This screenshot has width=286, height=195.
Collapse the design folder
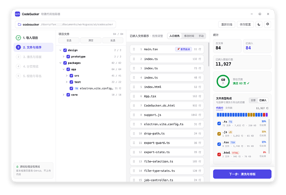61,50
